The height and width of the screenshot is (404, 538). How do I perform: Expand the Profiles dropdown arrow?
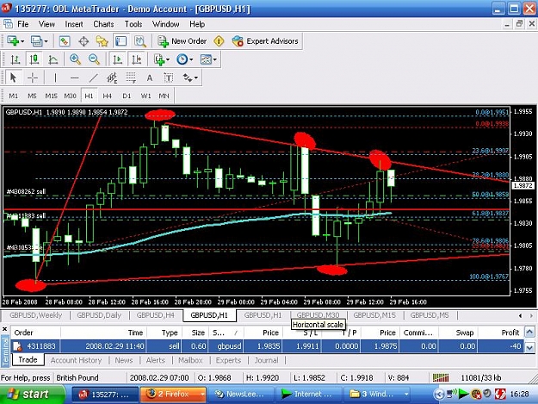pos(46,41)
